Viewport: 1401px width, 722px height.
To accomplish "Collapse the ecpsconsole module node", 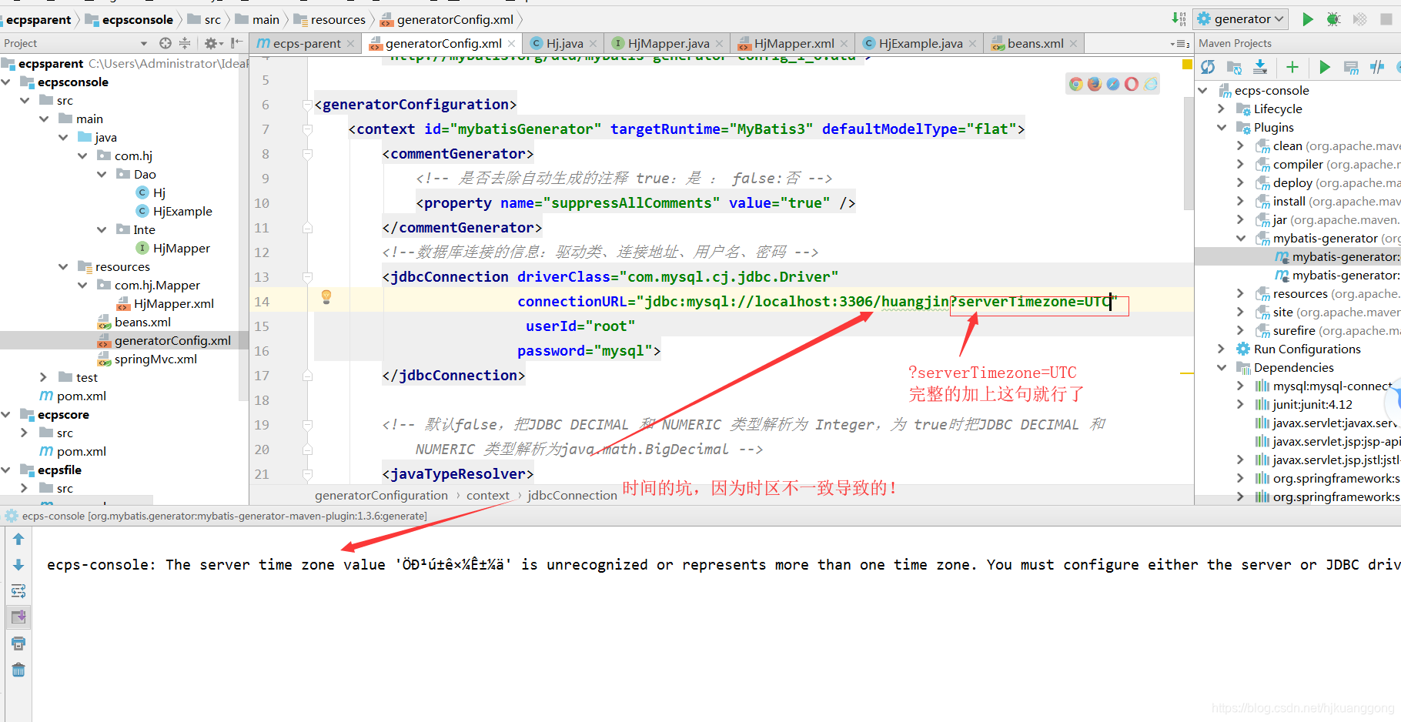I will (x=6, y=82).
